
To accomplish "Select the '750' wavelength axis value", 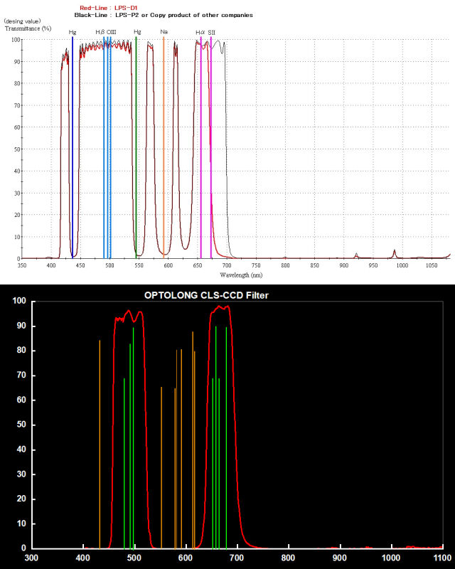I will (x=256, y=265).
